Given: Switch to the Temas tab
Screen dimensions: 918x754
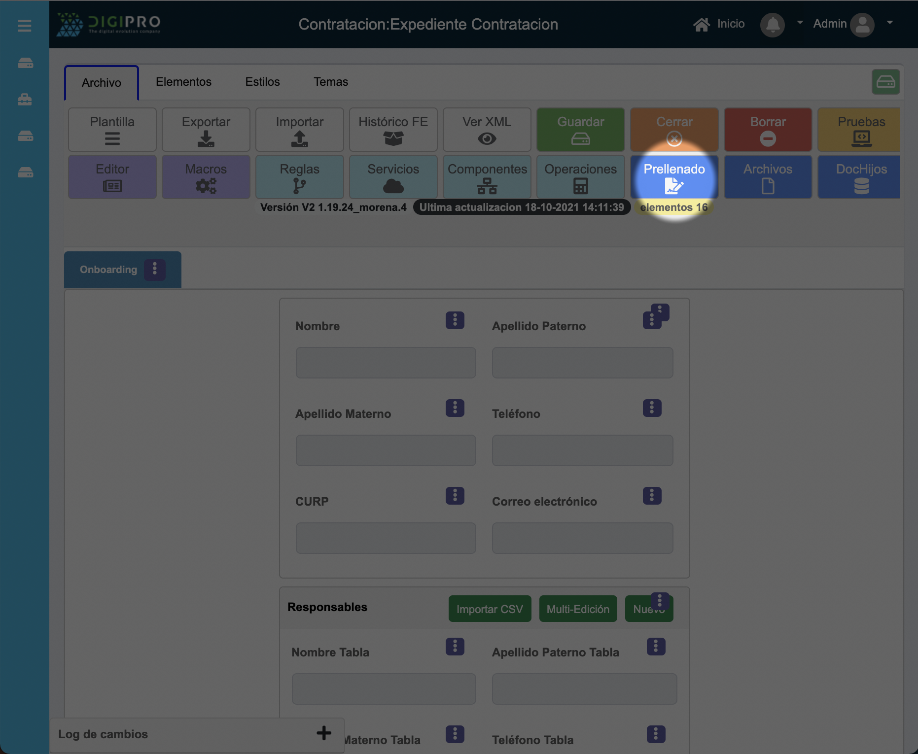Looking at the screenshot, I should tap(331, 82).
